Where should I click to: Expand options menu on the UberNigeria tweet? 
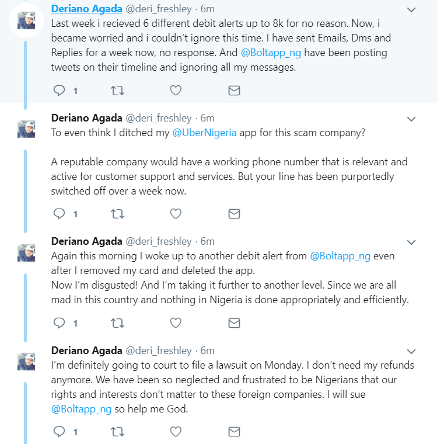pos(411,119)
